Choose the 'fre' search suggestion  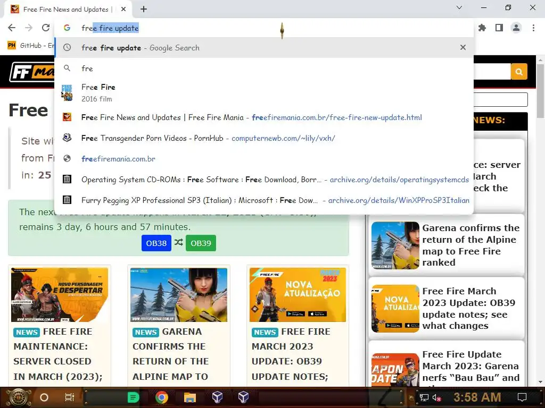pyautogui.click(x=264, y=69)
